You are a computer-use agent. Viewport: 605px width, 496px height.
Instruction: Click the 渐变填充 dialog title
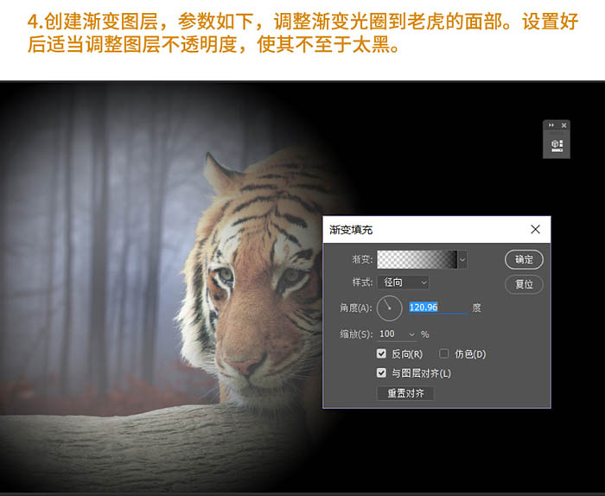point(351,230)
